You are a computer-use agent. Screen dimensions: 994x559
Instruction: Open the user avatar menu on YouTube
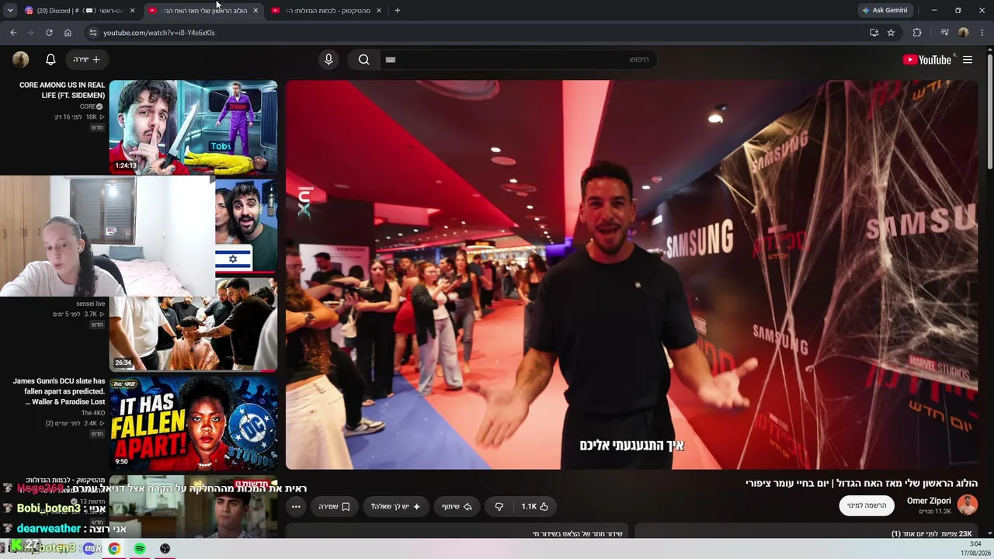[x=21, y=59]
